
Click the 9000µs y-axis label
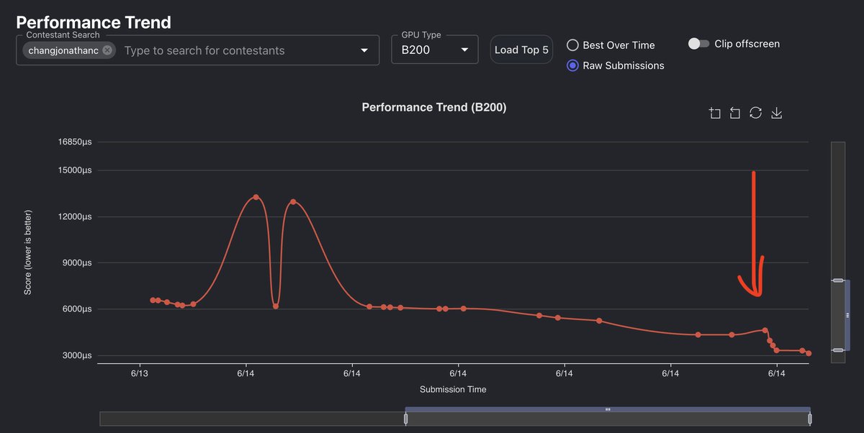(77, 263)
